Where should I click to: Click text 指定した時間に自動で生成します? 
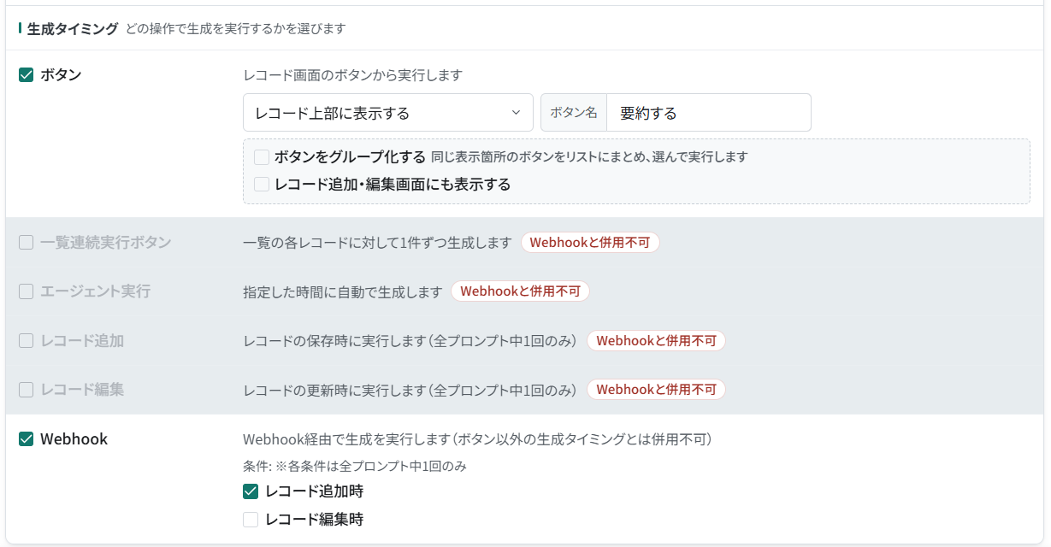tap(343, 291)
